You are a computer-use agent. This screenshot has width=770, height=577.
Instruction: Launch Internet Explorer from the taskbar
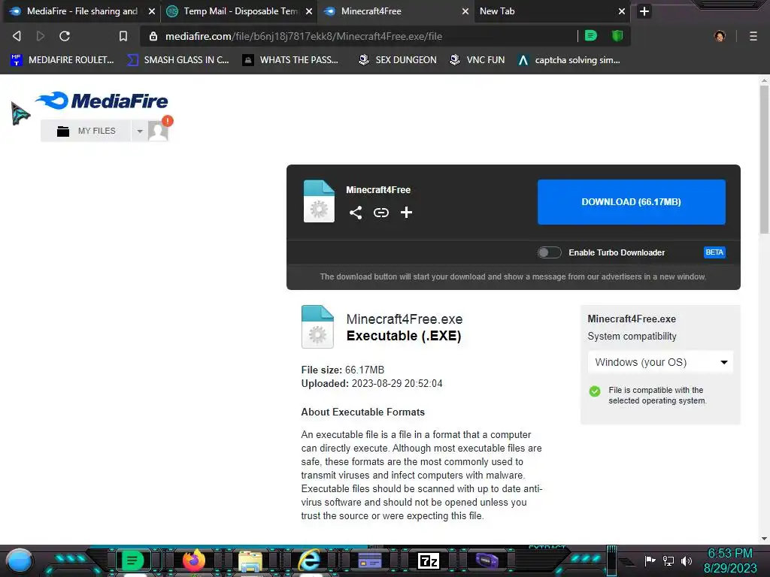pos(309,560)
